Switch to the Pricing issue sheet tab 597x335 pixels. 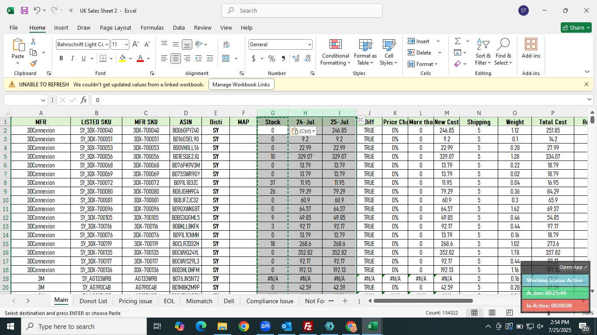click(135, 301)
